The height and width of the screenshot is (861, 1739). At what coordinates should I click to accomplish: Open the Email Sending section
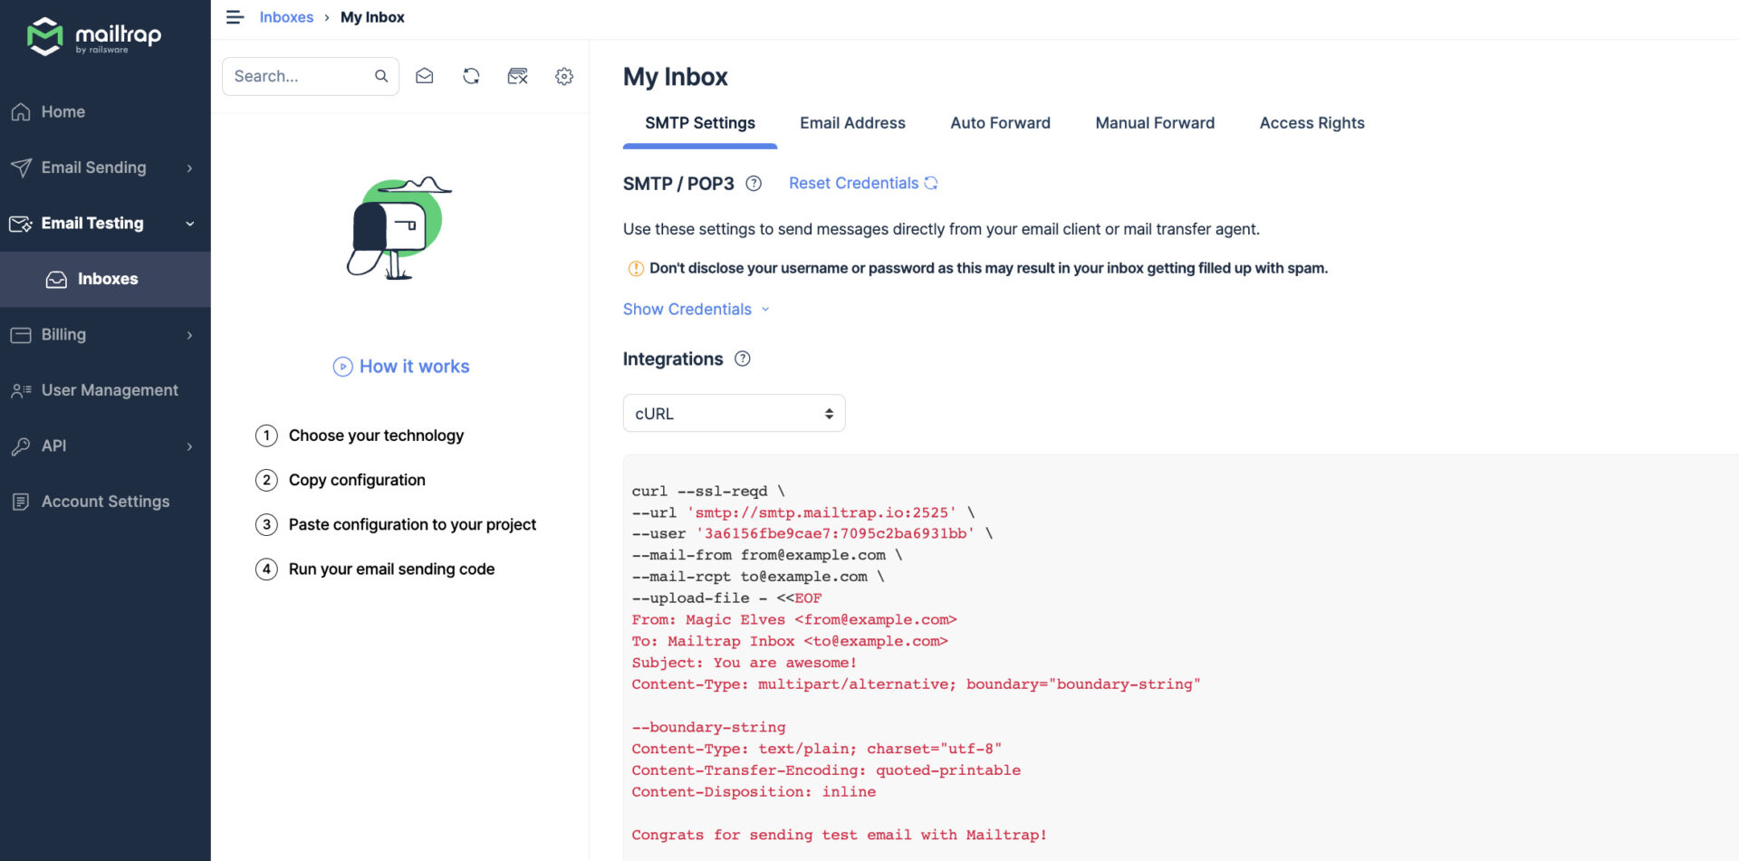tap(93, 167)
